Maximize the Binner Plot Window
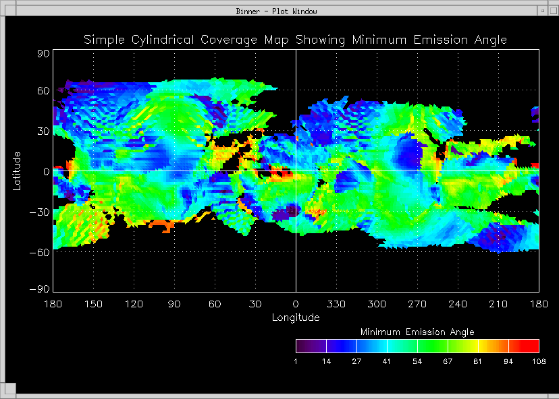 tap(553, 11)
